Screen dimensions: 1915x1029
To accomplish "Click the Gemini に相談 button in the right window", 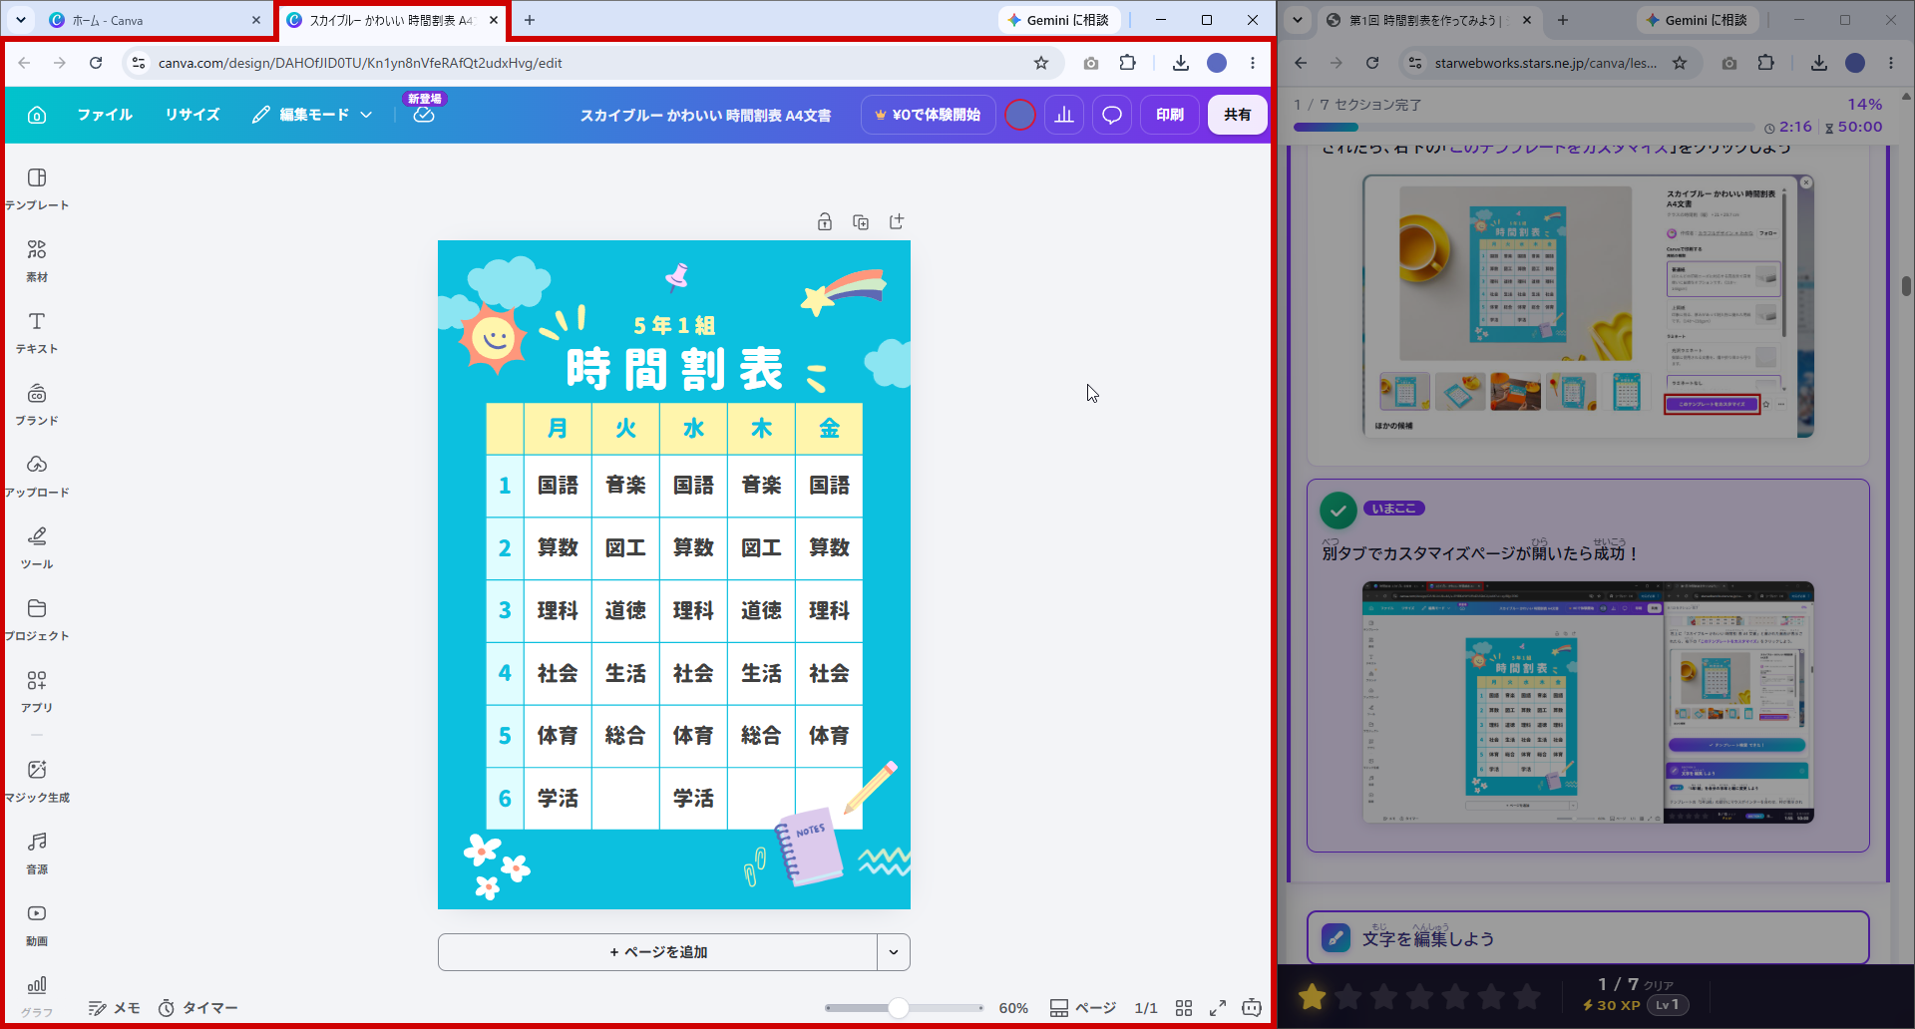I will tap(1698, 20).
